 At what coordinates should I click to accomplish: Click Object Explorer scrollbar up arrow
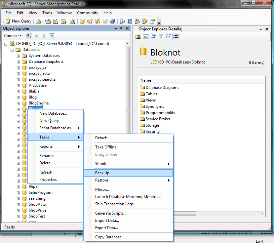[128, 44]
